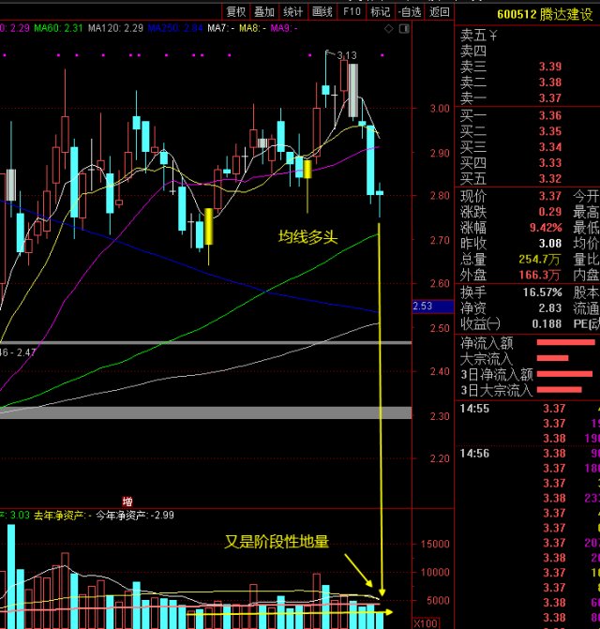Click the 卖一 ask price 3.37
600x629 pixels.
pyautogui.click(x=550, y=97)
